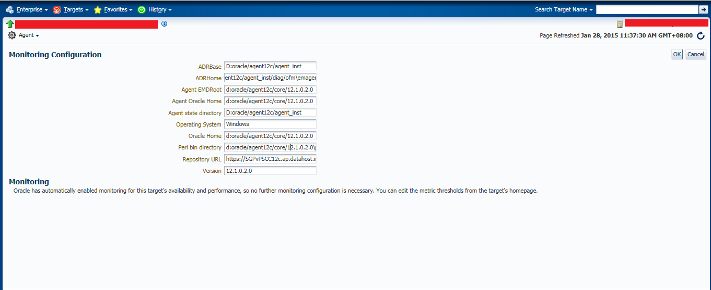
Task: Click the Version label
Action: [x=212, y=171]
